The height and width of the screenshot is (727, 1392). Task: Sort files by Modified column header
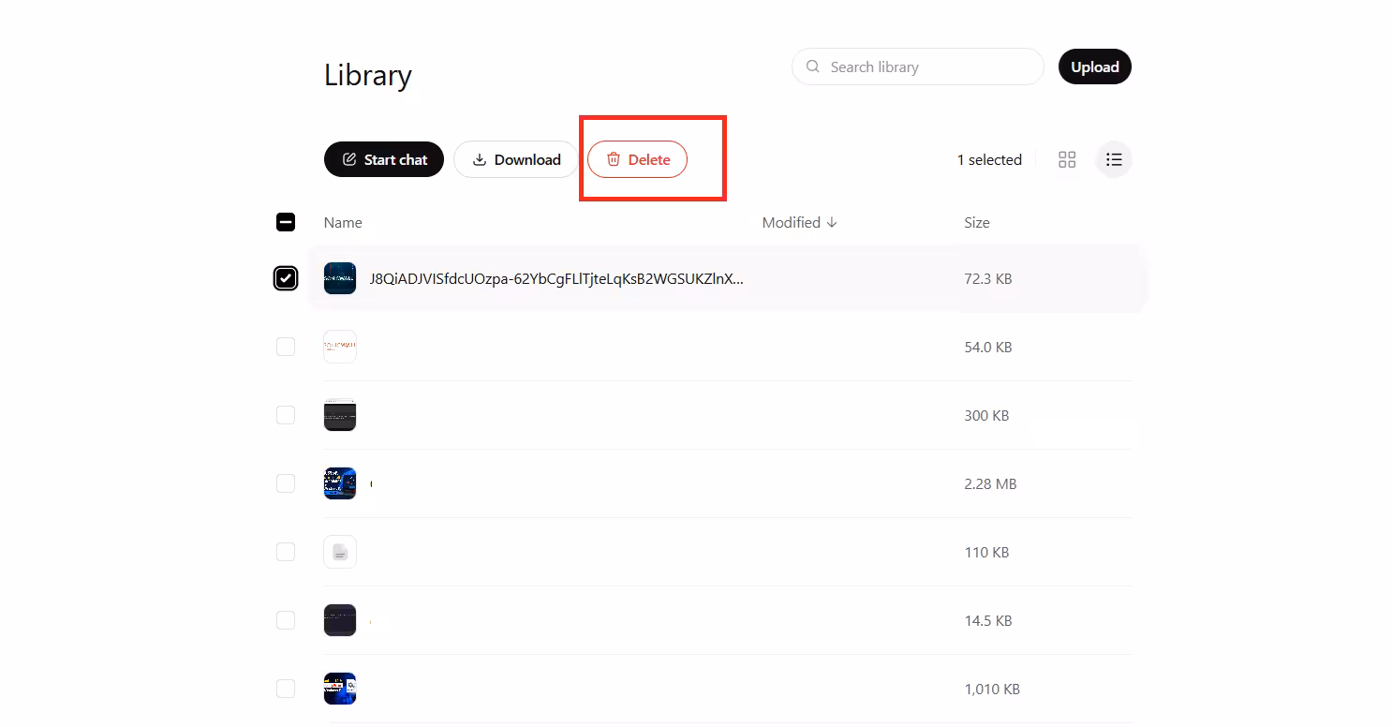(x=792, y=222)
